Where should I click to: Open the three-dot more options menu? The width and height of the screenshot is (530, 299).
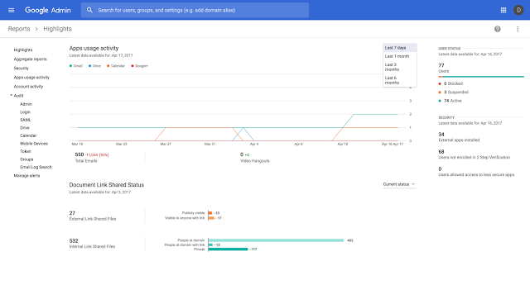point(518,29)
